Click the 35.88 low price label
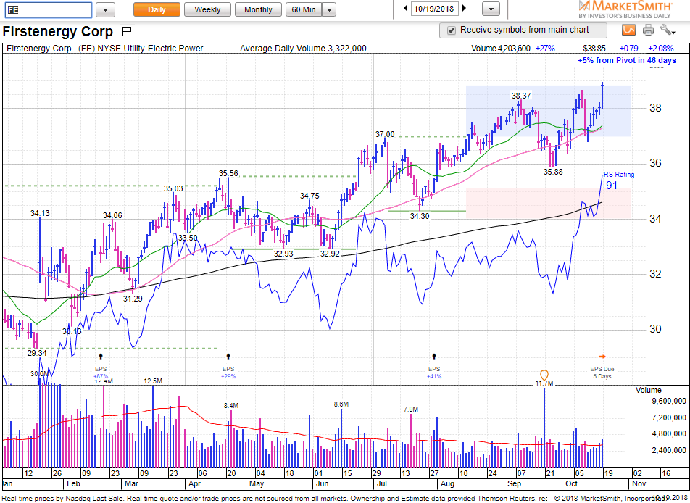Image resolution: width=690 pixels, height=503 pixels. click(x=553, y=172)
